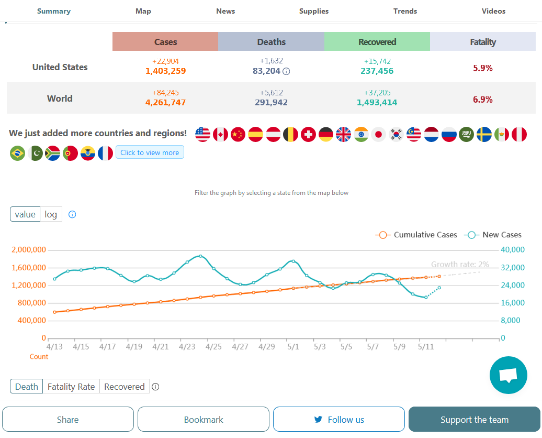Select the Mexico flag
This screenshot has height=438, width=542.
[x=502, y=135]
